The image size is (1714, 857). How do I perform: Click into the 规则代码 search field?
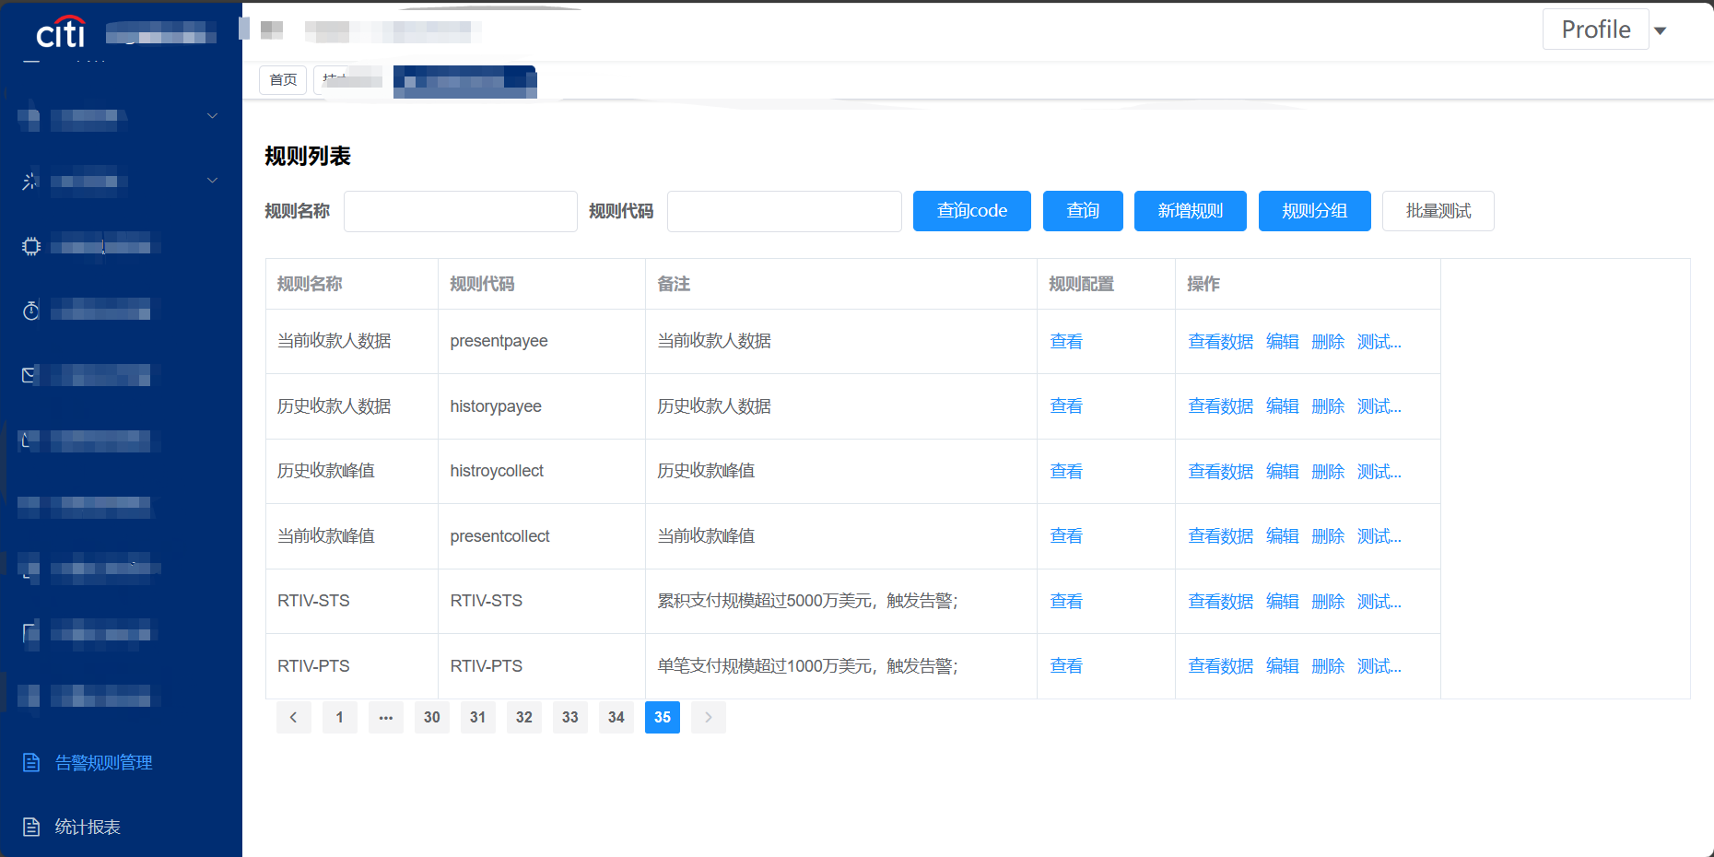click(x=784, y=211)
